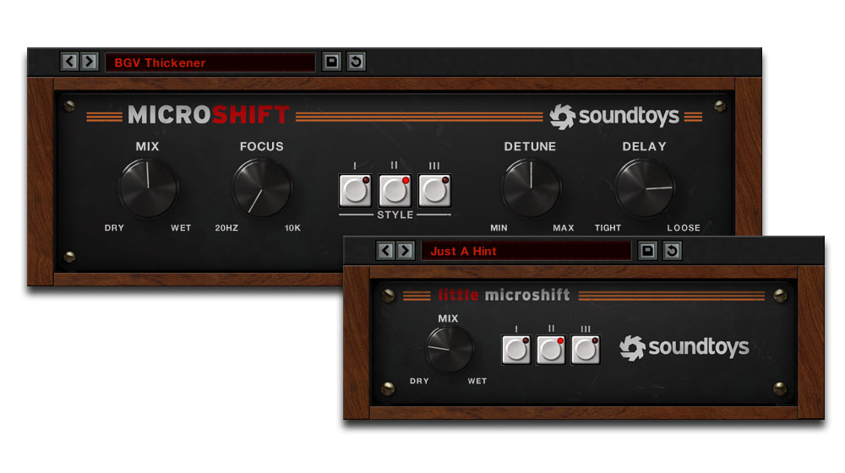Click the Soundtoys logo in MicroShift
The width and height of the screenshot is (845, 473).
(614, 117)
